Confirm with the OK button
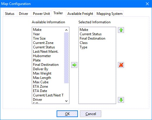152x120 pixels. point(67,114)
